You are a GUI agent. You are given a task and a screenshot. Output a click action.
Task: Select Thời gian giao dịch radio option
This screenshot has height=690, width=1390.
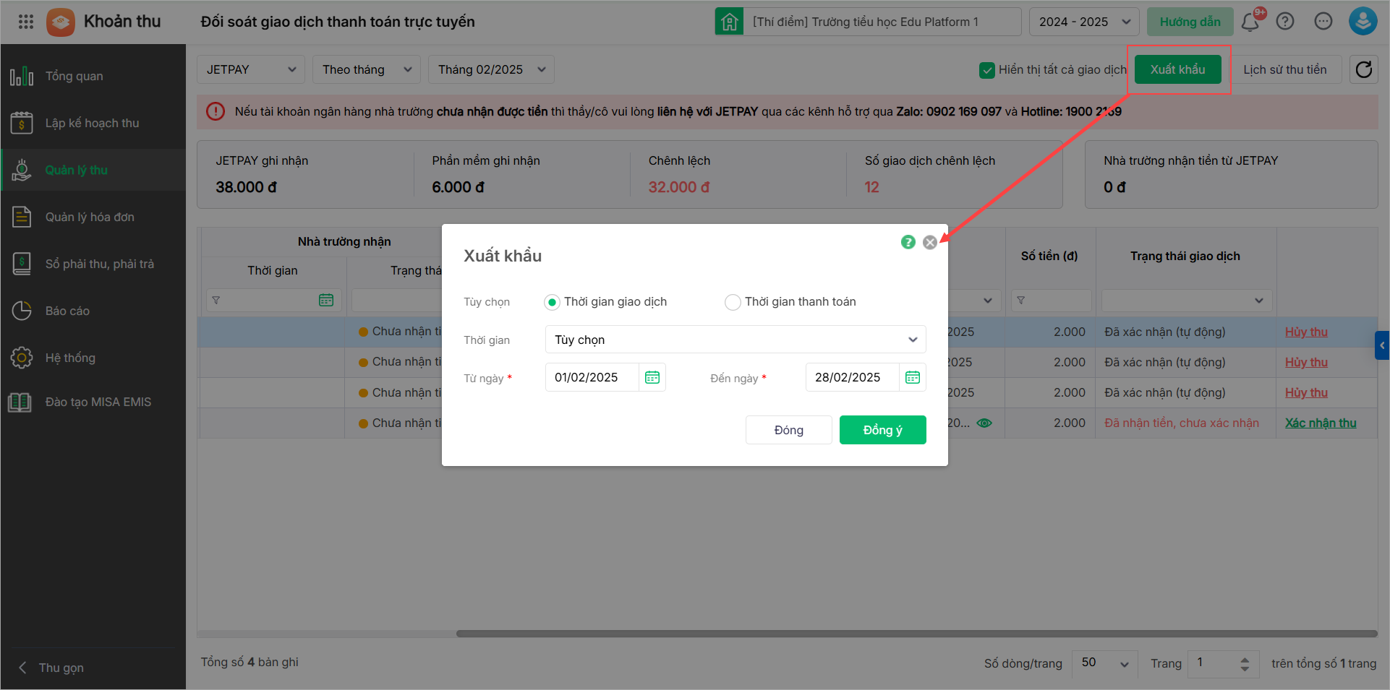tap(552, 302)
